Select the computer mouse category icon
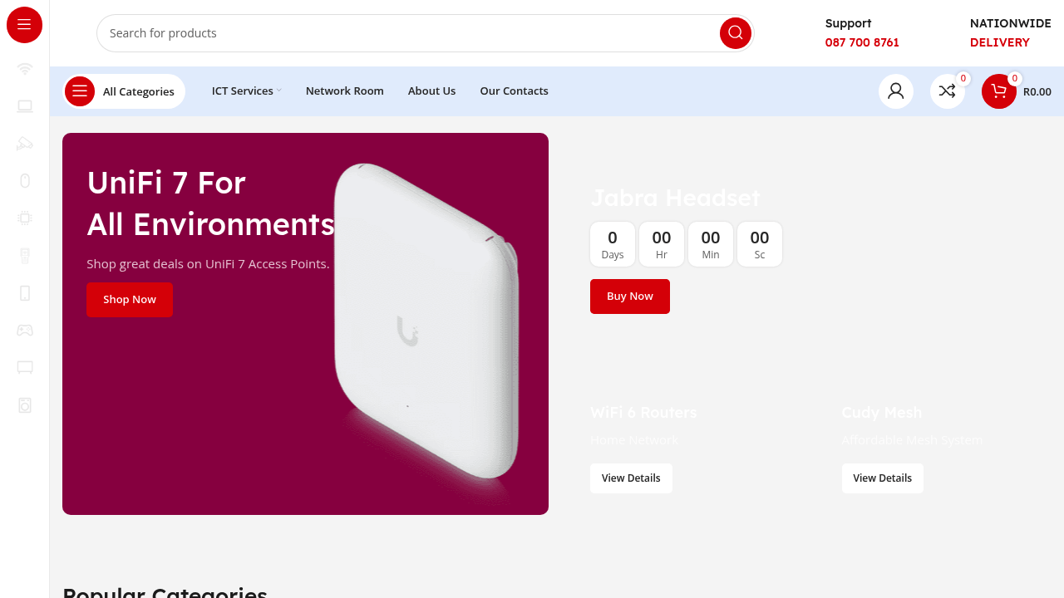Screen dimensions: 1064x598 tap(25, 180)
